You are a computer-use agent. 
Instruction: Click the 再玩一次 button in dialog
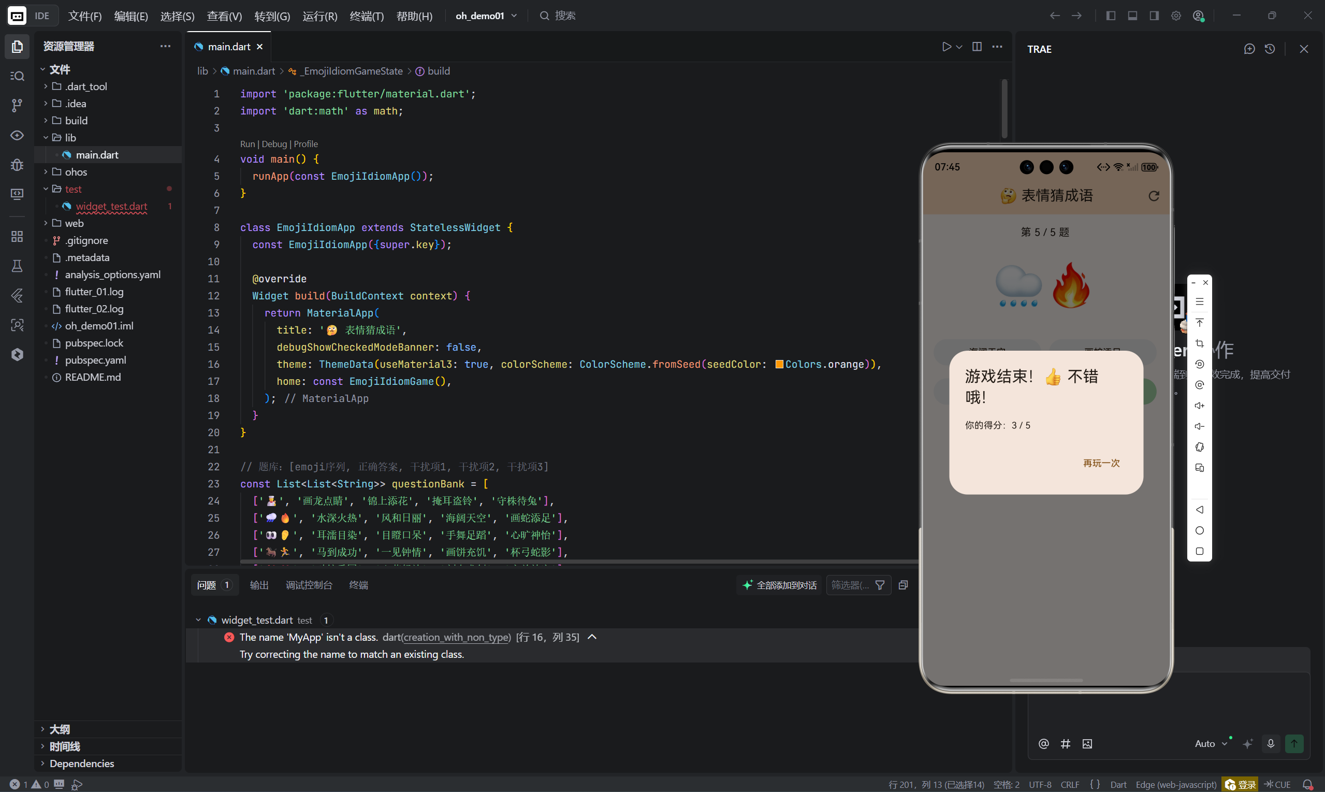1101,463
